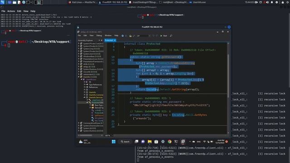The width and height of the screenshot is (290, 163).
Task: Click the open file icon in dnSpy toolbar
Action: (130, 36)
